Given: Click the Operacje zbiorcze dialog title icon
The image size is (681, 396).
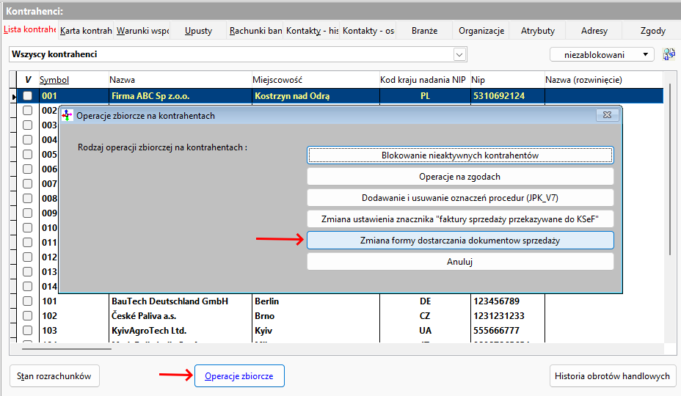Looking at the screenshot, I should [68, 115].
